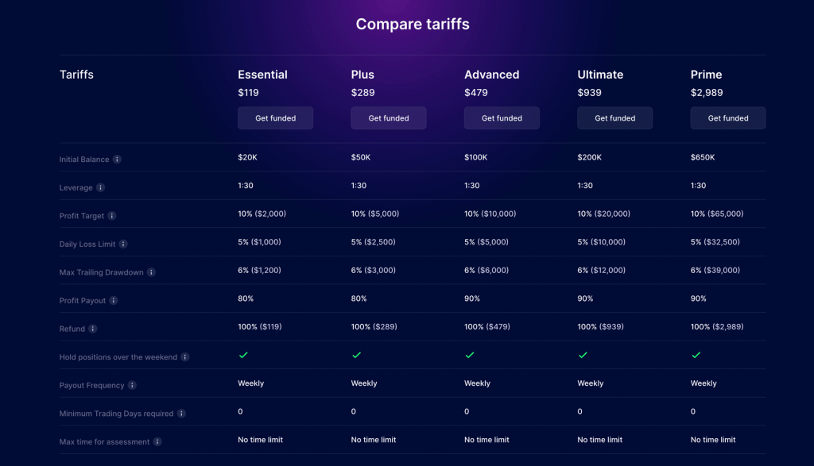Click info icon next to Initial Balance
The width and height of the screenshot is (814, 466).
tap(117, 160)
